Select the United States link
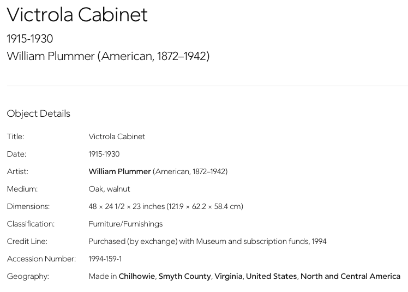This screenshot has width=408, height=292. pos(271,276)
